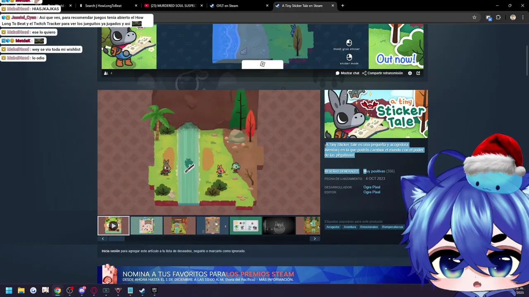Open Discord from the taskbar
This screenshot has height=297, width=529.
click(x=82, y=290)
